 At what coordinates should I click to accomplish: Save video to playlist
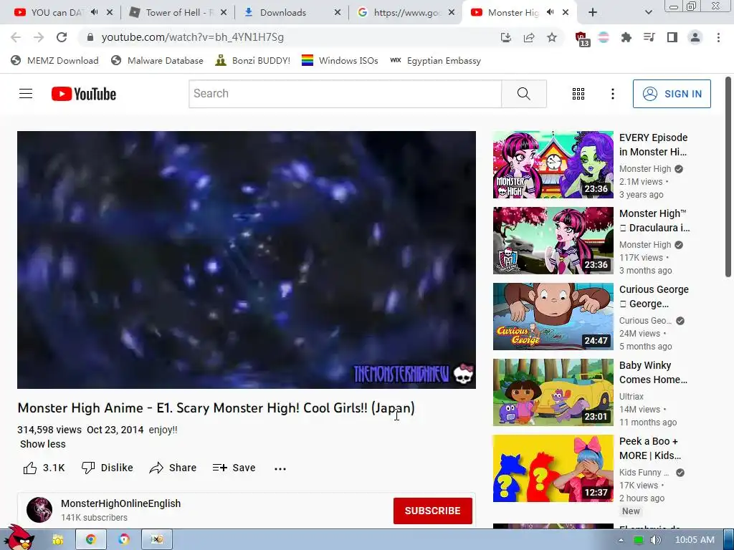tap(234, 468)
